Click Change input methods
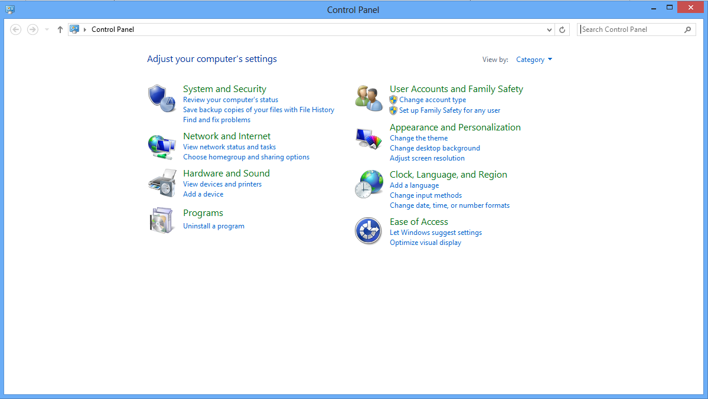Screen dimensions: 708x399 point(425,195)
